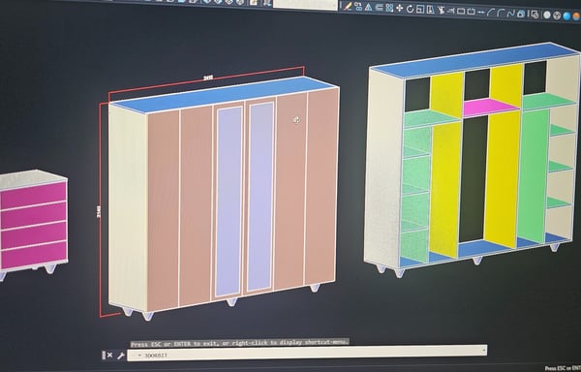Image resolution: width=581 pixels, height=372 pixels.
Task: Choose the Stretch tool
Action: coord(430,10)
